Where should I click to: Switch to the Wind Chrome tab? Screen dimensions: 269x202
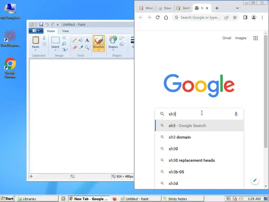tap(146, 8)
